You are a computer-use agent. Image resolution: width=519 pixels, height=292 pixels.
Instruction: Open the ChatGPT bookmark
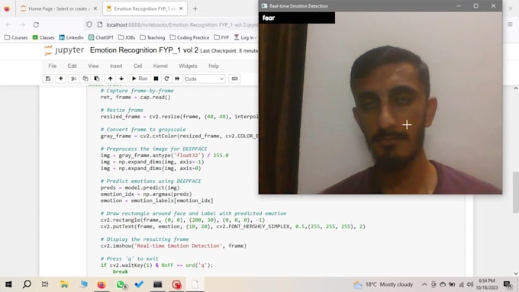click(101, 37)
